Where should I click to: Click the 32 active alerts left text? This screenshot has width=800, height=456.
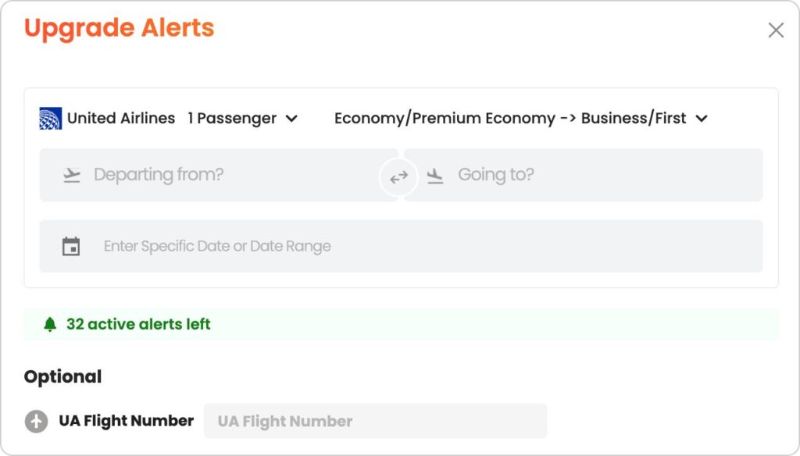click(138, 324)
